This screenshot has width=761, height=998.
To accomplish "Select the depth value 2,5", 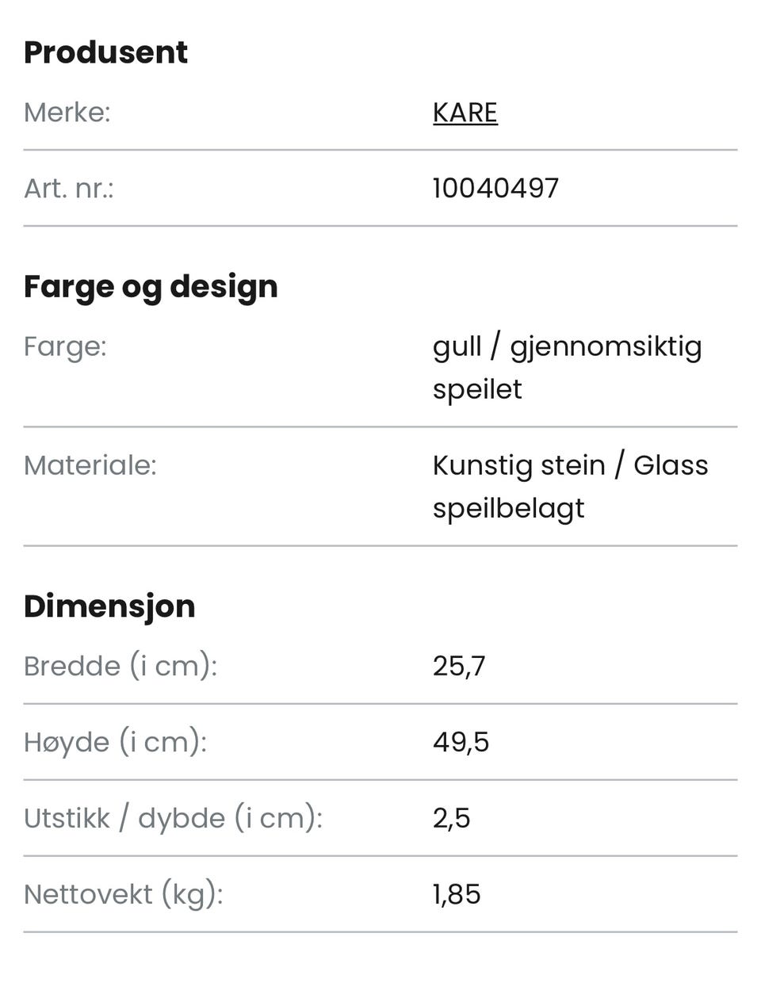I will pyautogui.click(x=451, y=818).
